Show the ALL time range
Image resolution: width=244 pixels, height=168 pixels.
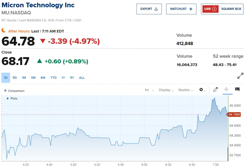(82, 78)
